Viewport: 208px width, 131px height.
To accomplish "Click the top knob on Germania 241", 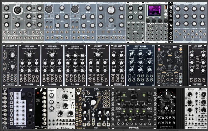I will tap(51, 95).
